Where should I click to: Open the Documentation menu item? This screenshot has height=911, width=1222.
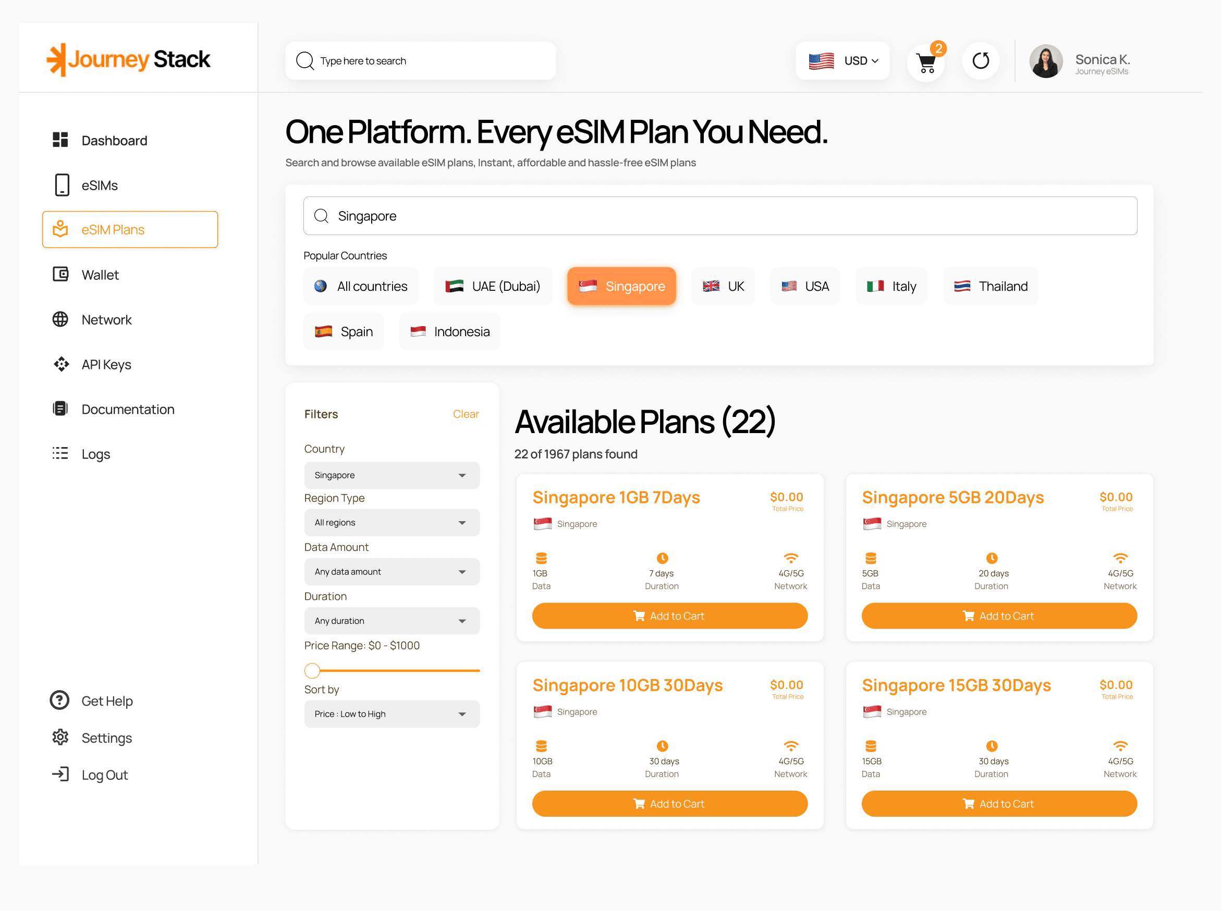coord(127,409)
